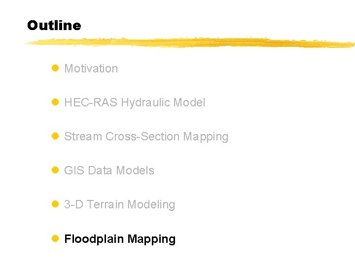Click the yellow bullet beside Motivation
This screenshot has width=355, height=266.
[55, 69]
